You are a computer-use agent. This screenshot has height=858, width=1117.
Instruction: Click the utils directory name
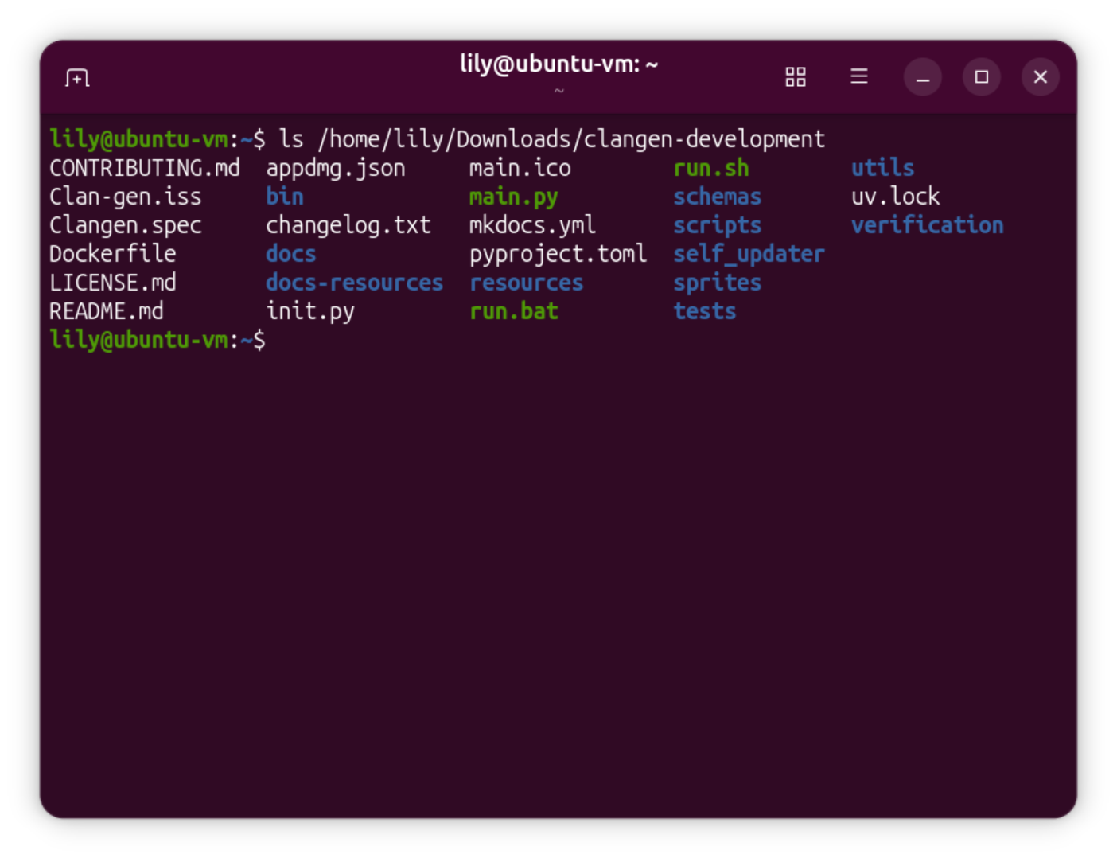(x=883, y=168)
